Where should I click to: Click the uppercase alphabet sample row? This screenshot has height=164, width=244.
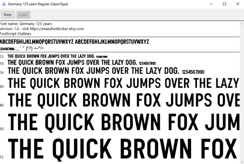coord(74,42)
